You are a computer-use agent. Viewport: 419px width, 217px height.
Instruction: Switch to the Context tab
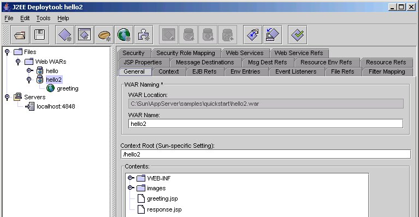coord(169,72)
